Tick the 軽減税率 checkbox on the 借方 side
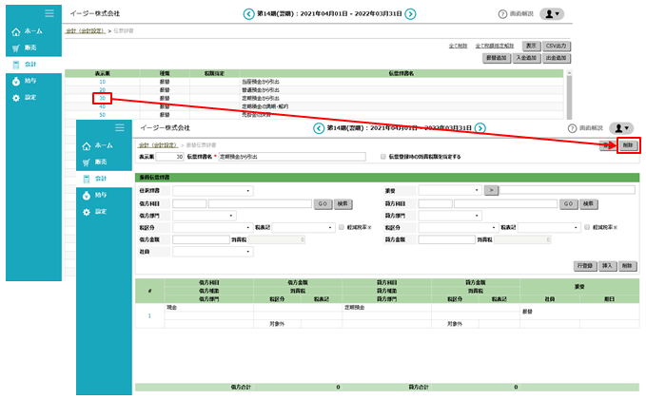Viewport: 646px width, 399px height. (342, 228)
